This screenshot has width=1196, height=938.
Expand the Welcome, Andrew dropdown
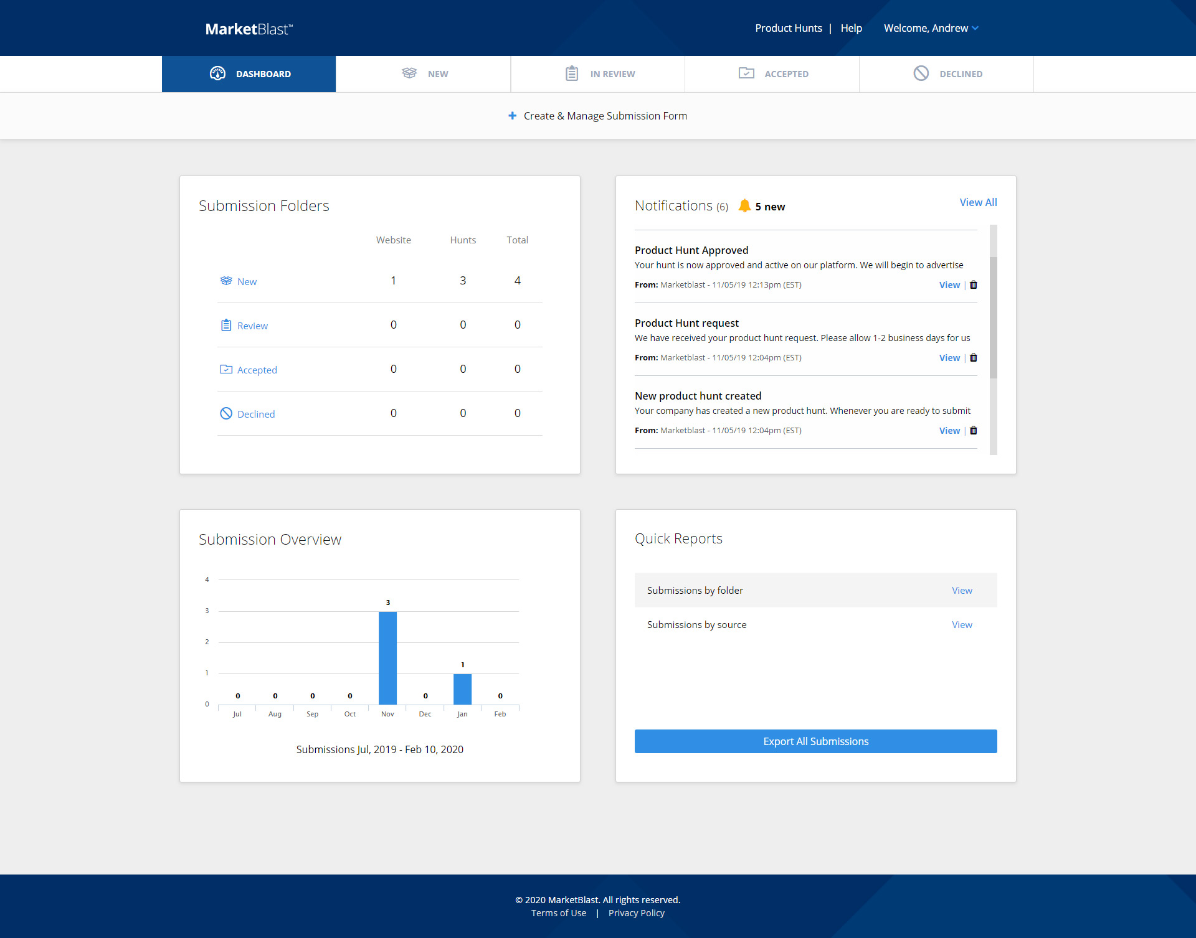[931, 28]
